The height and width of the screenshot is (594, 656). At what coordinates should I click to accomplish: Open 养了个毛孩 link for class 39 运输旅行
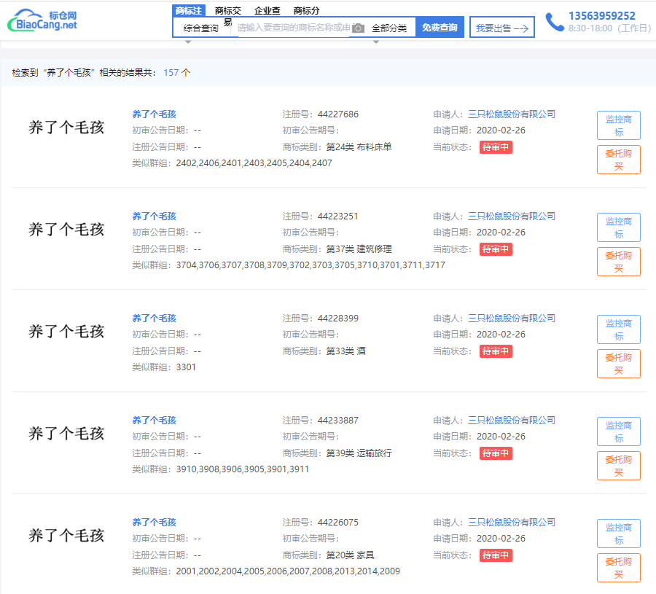[155, 421]
